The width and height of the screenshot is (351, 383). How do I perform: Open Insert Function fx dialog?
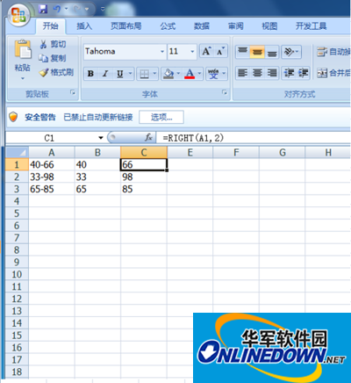(x=148, y=137)
